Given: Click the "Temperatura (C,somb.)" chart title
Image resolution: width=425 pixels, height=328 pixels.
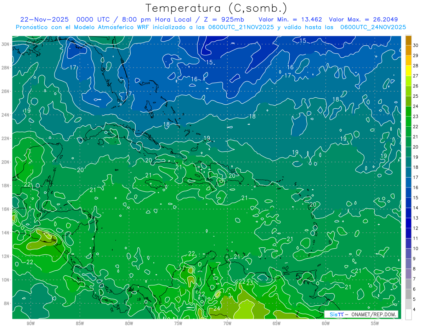Looking at the screenshot, I should [x=216, y=8].
